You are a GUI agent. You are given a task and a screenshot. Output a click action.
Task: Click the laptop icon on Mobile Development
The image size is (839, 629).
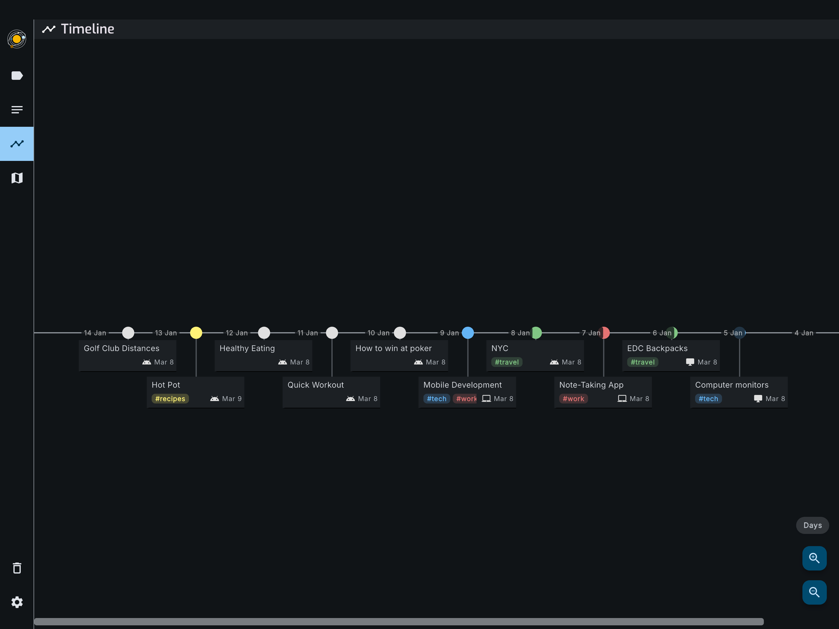point(486,399)
